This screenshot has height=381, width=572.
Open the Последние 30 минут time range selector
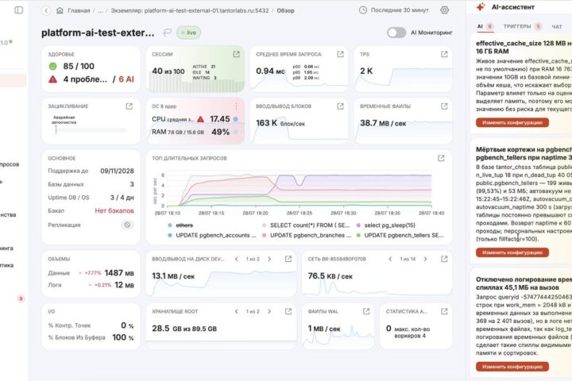394,10
